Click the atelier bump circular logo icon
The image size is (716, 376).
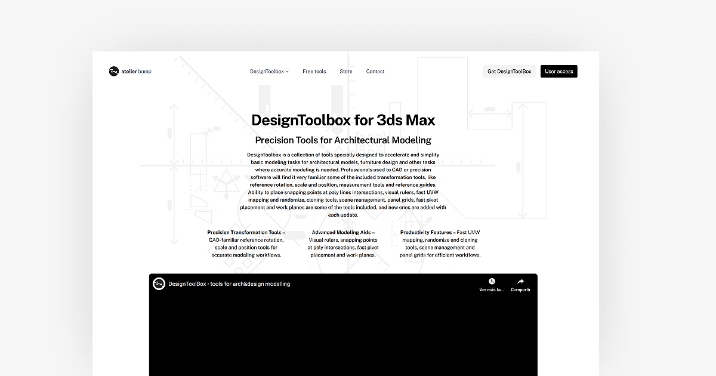[114, 71]
